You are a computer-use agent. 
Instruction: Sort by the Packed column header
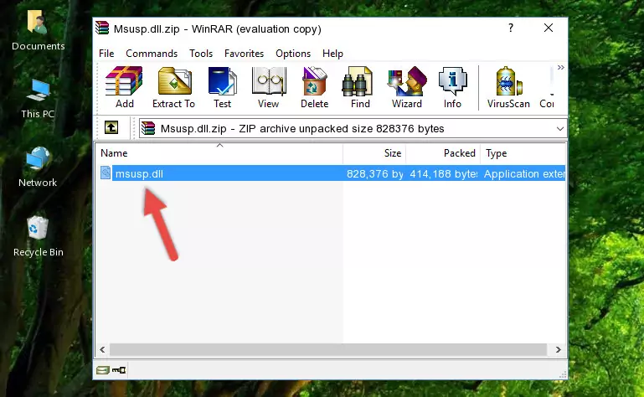pyautogui.click(x=443, y=153)
